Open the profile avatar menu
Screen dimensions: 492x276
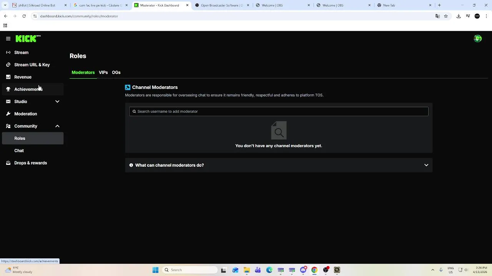478,38
